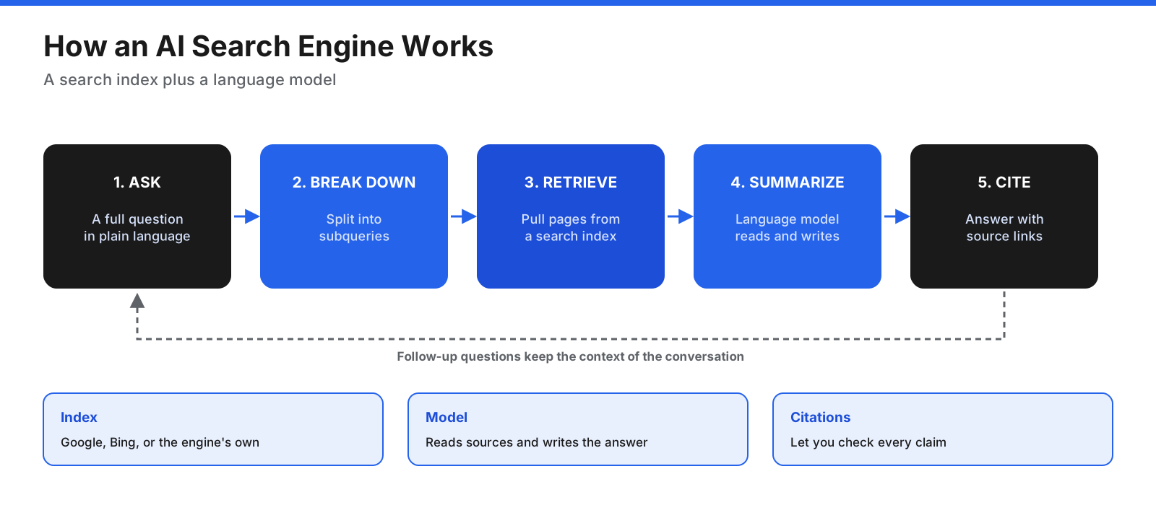Click the "Index" card heading

(79, 417)
